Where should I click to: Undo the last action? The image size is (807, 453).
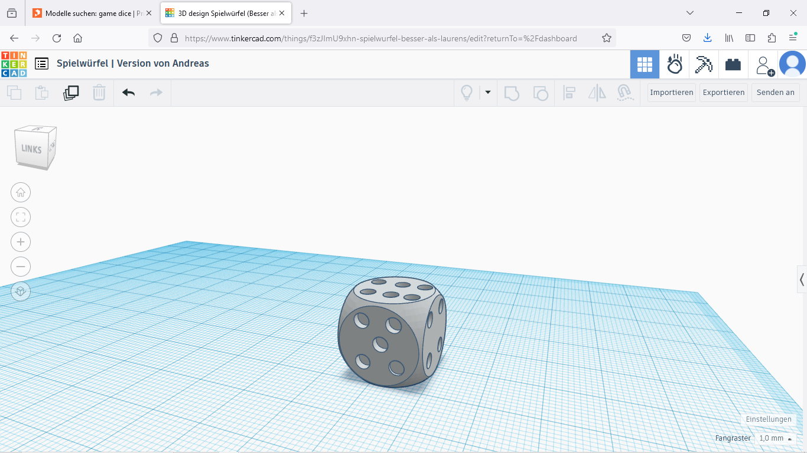(x=129, y=93)
